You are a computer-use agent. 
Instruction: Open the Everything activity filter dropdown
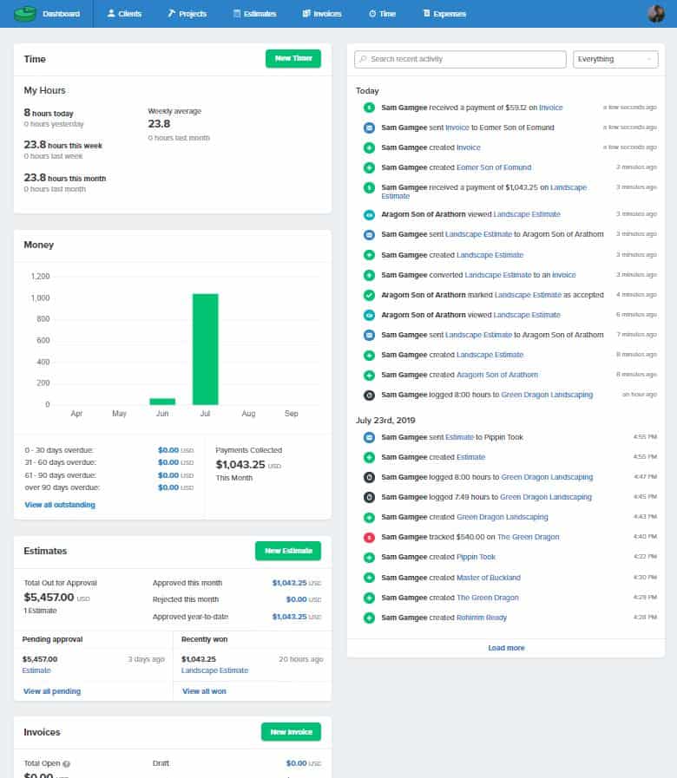615,59
